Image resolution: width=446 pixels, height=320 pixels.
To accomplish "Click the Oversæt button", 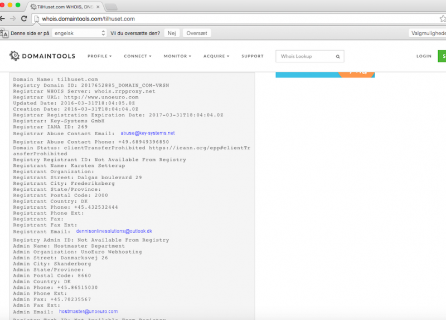I will click(197, 33).
